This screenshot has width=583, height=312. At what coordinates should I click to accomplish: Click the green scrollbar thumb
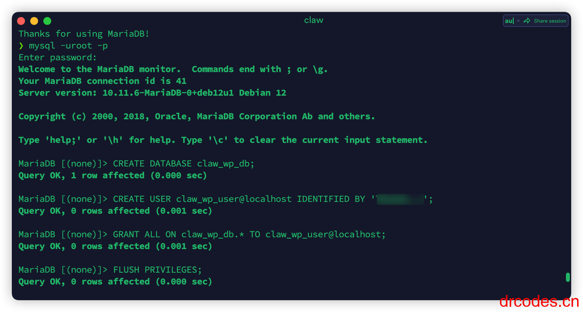(x=568, y=277)
